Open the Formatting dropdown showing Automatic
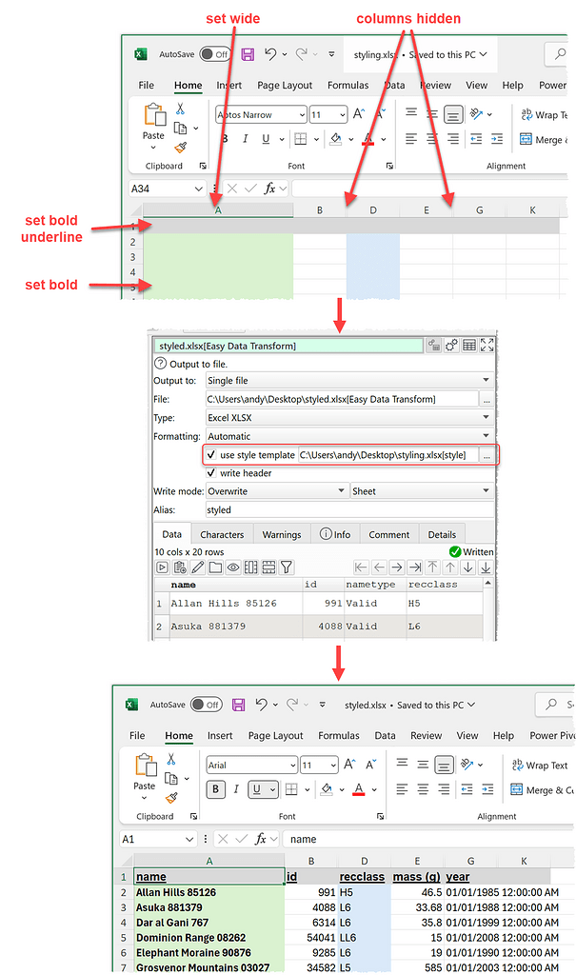The height and width of the screenshot is (975, 576). pyautogui.click(x=349, y=436)
